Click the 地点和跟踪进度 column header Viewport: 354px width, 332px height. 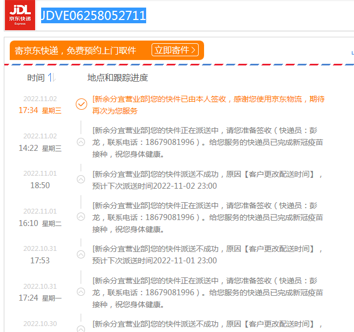pos(117,78)
